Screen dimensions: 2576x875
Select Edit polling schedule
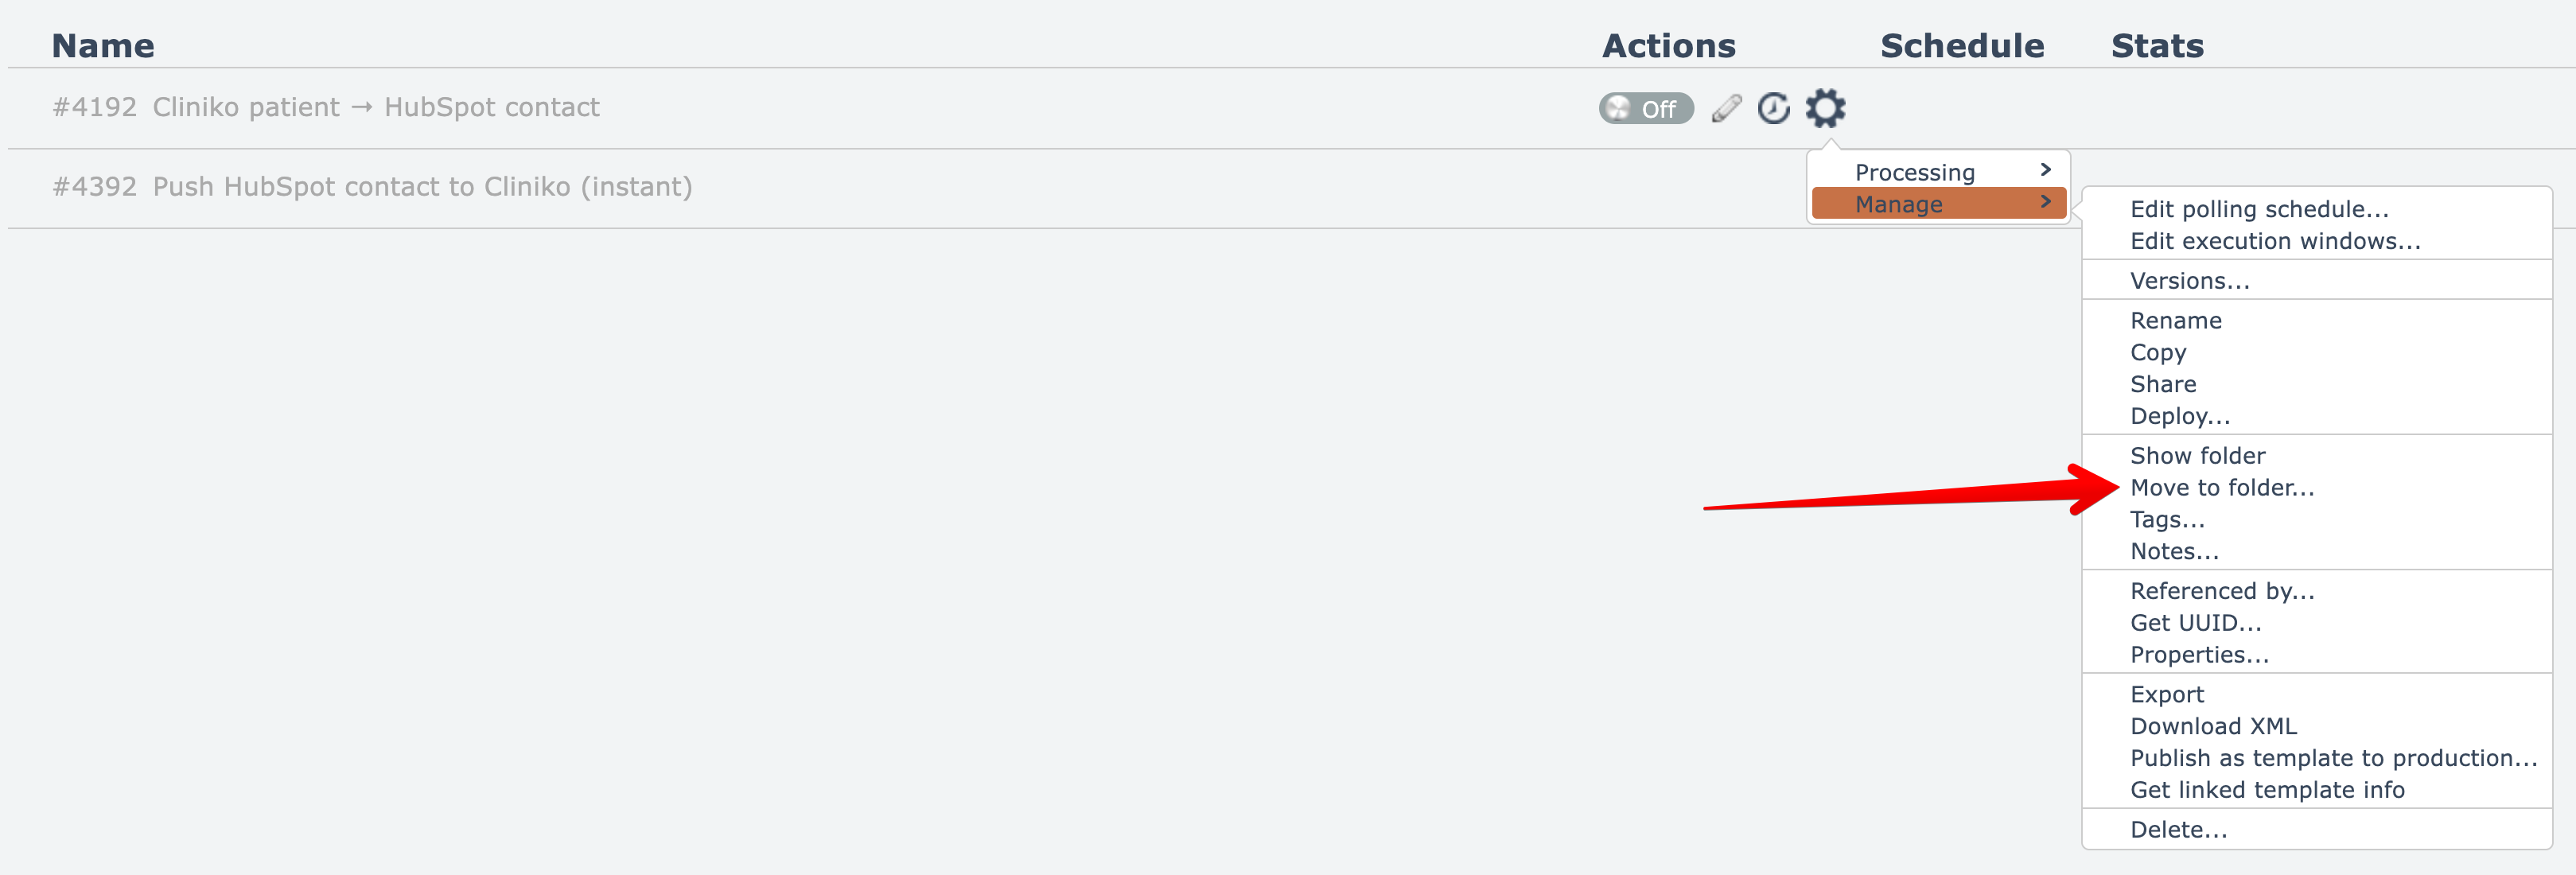pyautogui.click(x=2258, y=209)
